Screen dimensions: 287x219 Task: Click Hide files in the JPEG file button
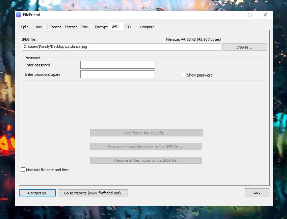[x=146, y=133]
